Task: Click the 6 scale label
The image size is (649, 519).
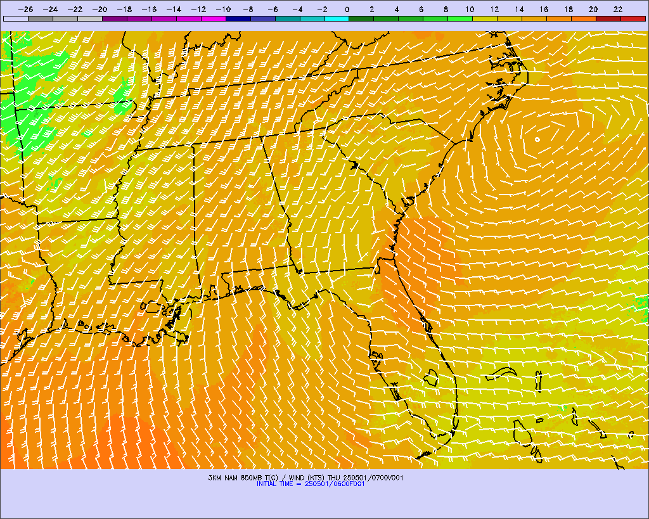Action: (421, 10)
